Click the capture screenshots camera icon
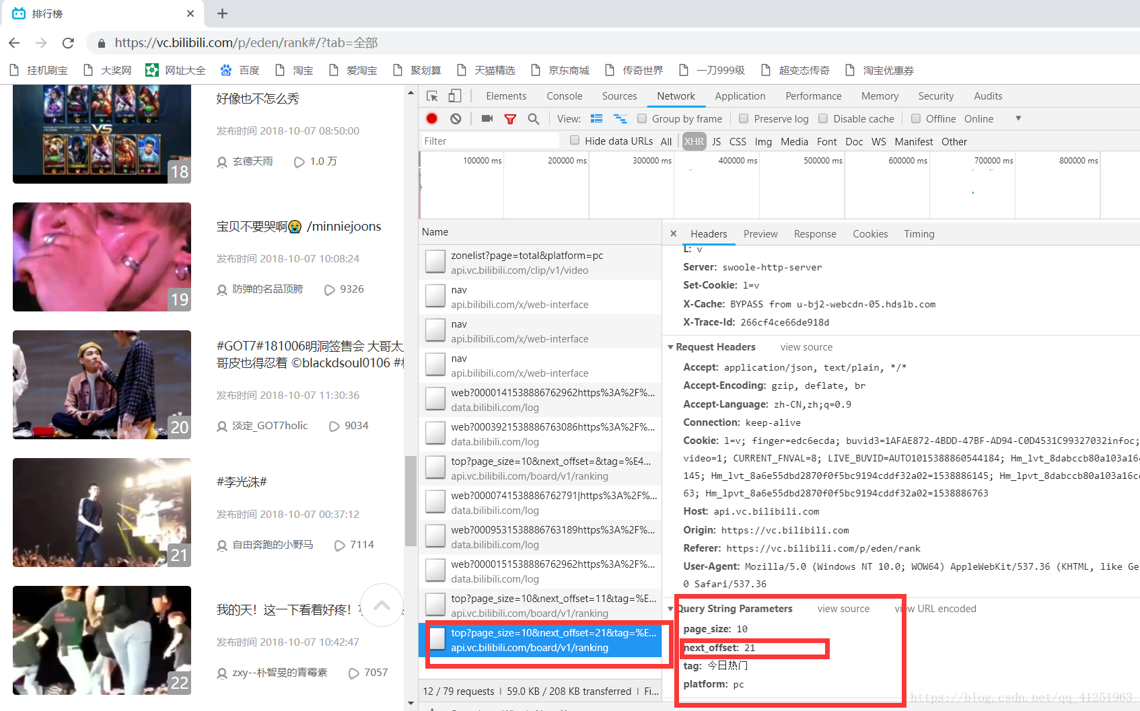This screenshot has width=1140, height=711. coord(487,118)
